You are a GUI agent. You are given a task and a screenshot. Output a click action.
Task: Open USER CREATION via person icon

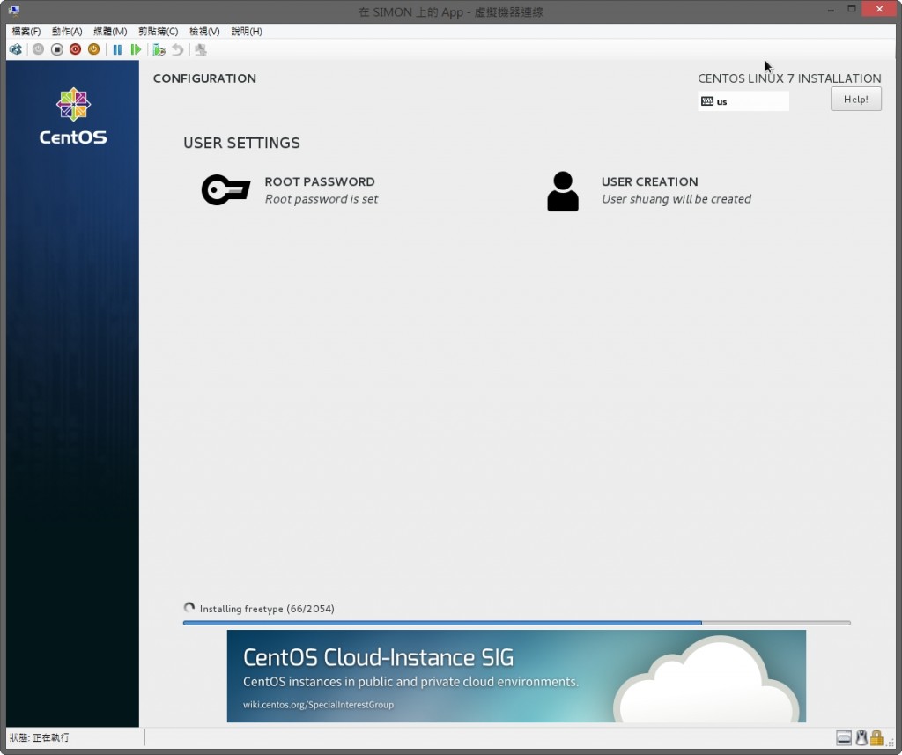click(x=563, y=191)
